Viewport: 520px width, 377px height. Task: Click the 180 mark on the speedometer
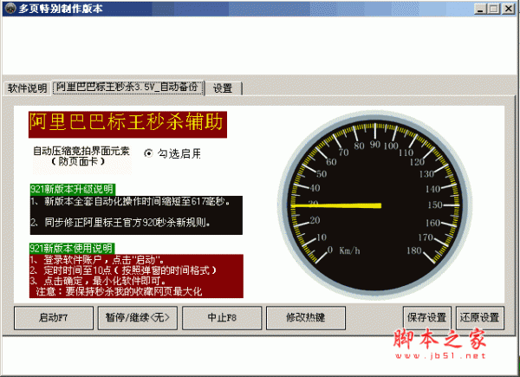pyautogui.click(x=414, y=250)
